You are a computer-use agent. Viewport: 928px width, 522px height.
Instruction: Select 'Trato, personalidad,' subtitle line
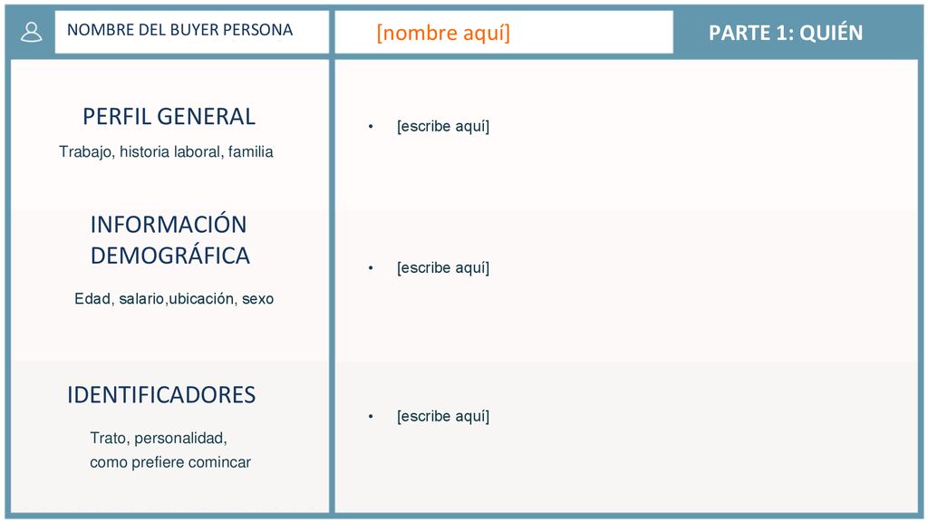click(x=159, y=438)
